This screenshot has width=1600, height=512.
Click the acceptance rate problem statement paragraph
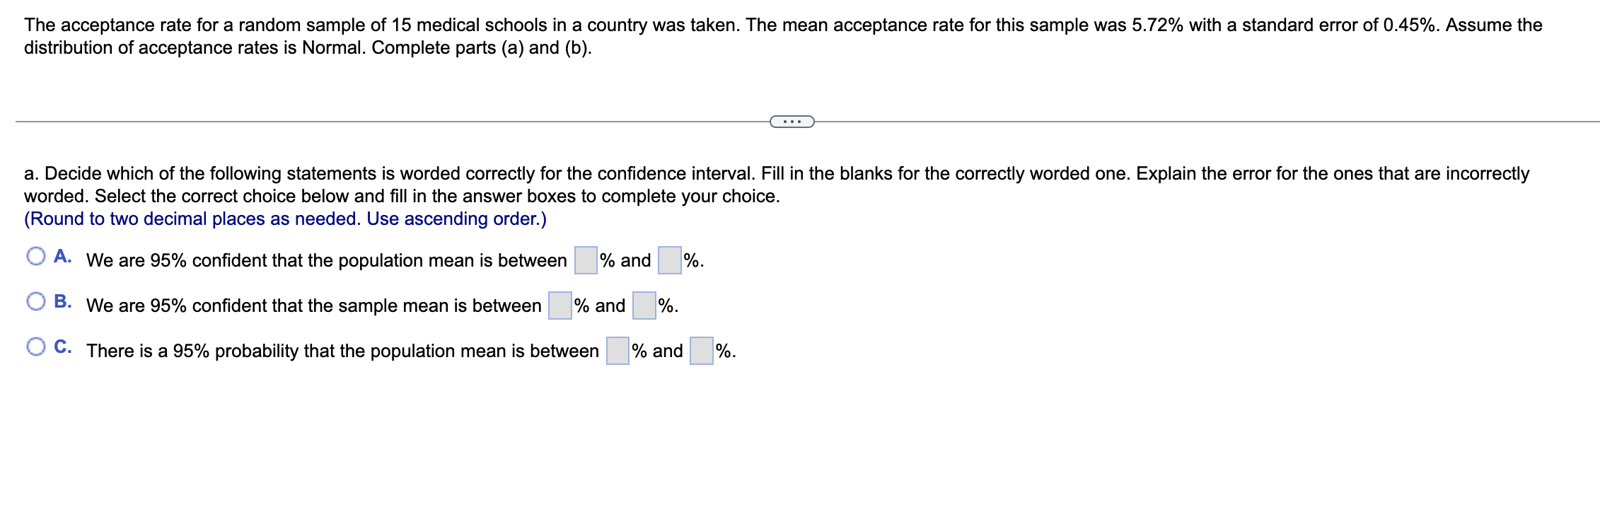[783, 36]
